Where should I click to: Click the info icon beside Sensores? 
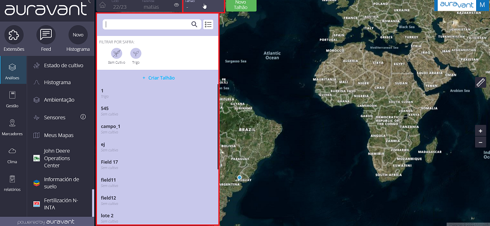pyautogui.click(x=83, y=117)
